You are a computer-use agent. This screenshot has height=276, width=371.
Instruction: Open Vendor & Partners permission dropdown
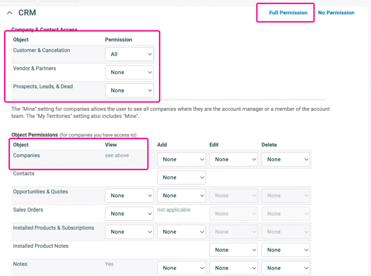(x=129, y=73)
